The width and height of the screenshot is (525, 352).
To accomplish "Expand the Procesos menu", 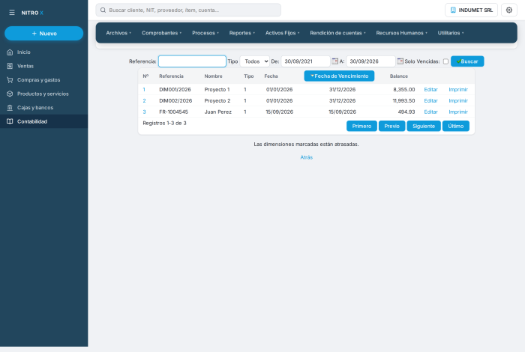I will (x=205, y=33).
